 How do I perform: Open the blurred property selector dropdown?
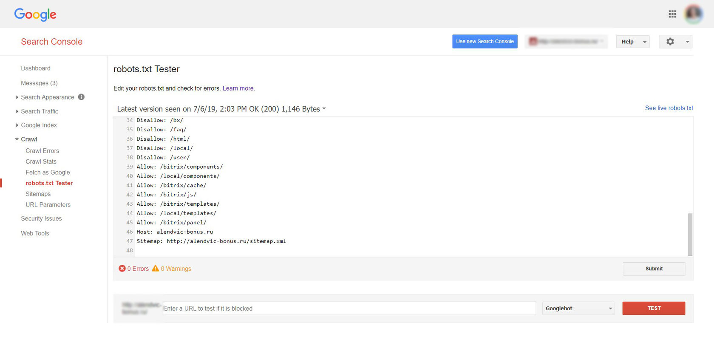tap(566, 41)
